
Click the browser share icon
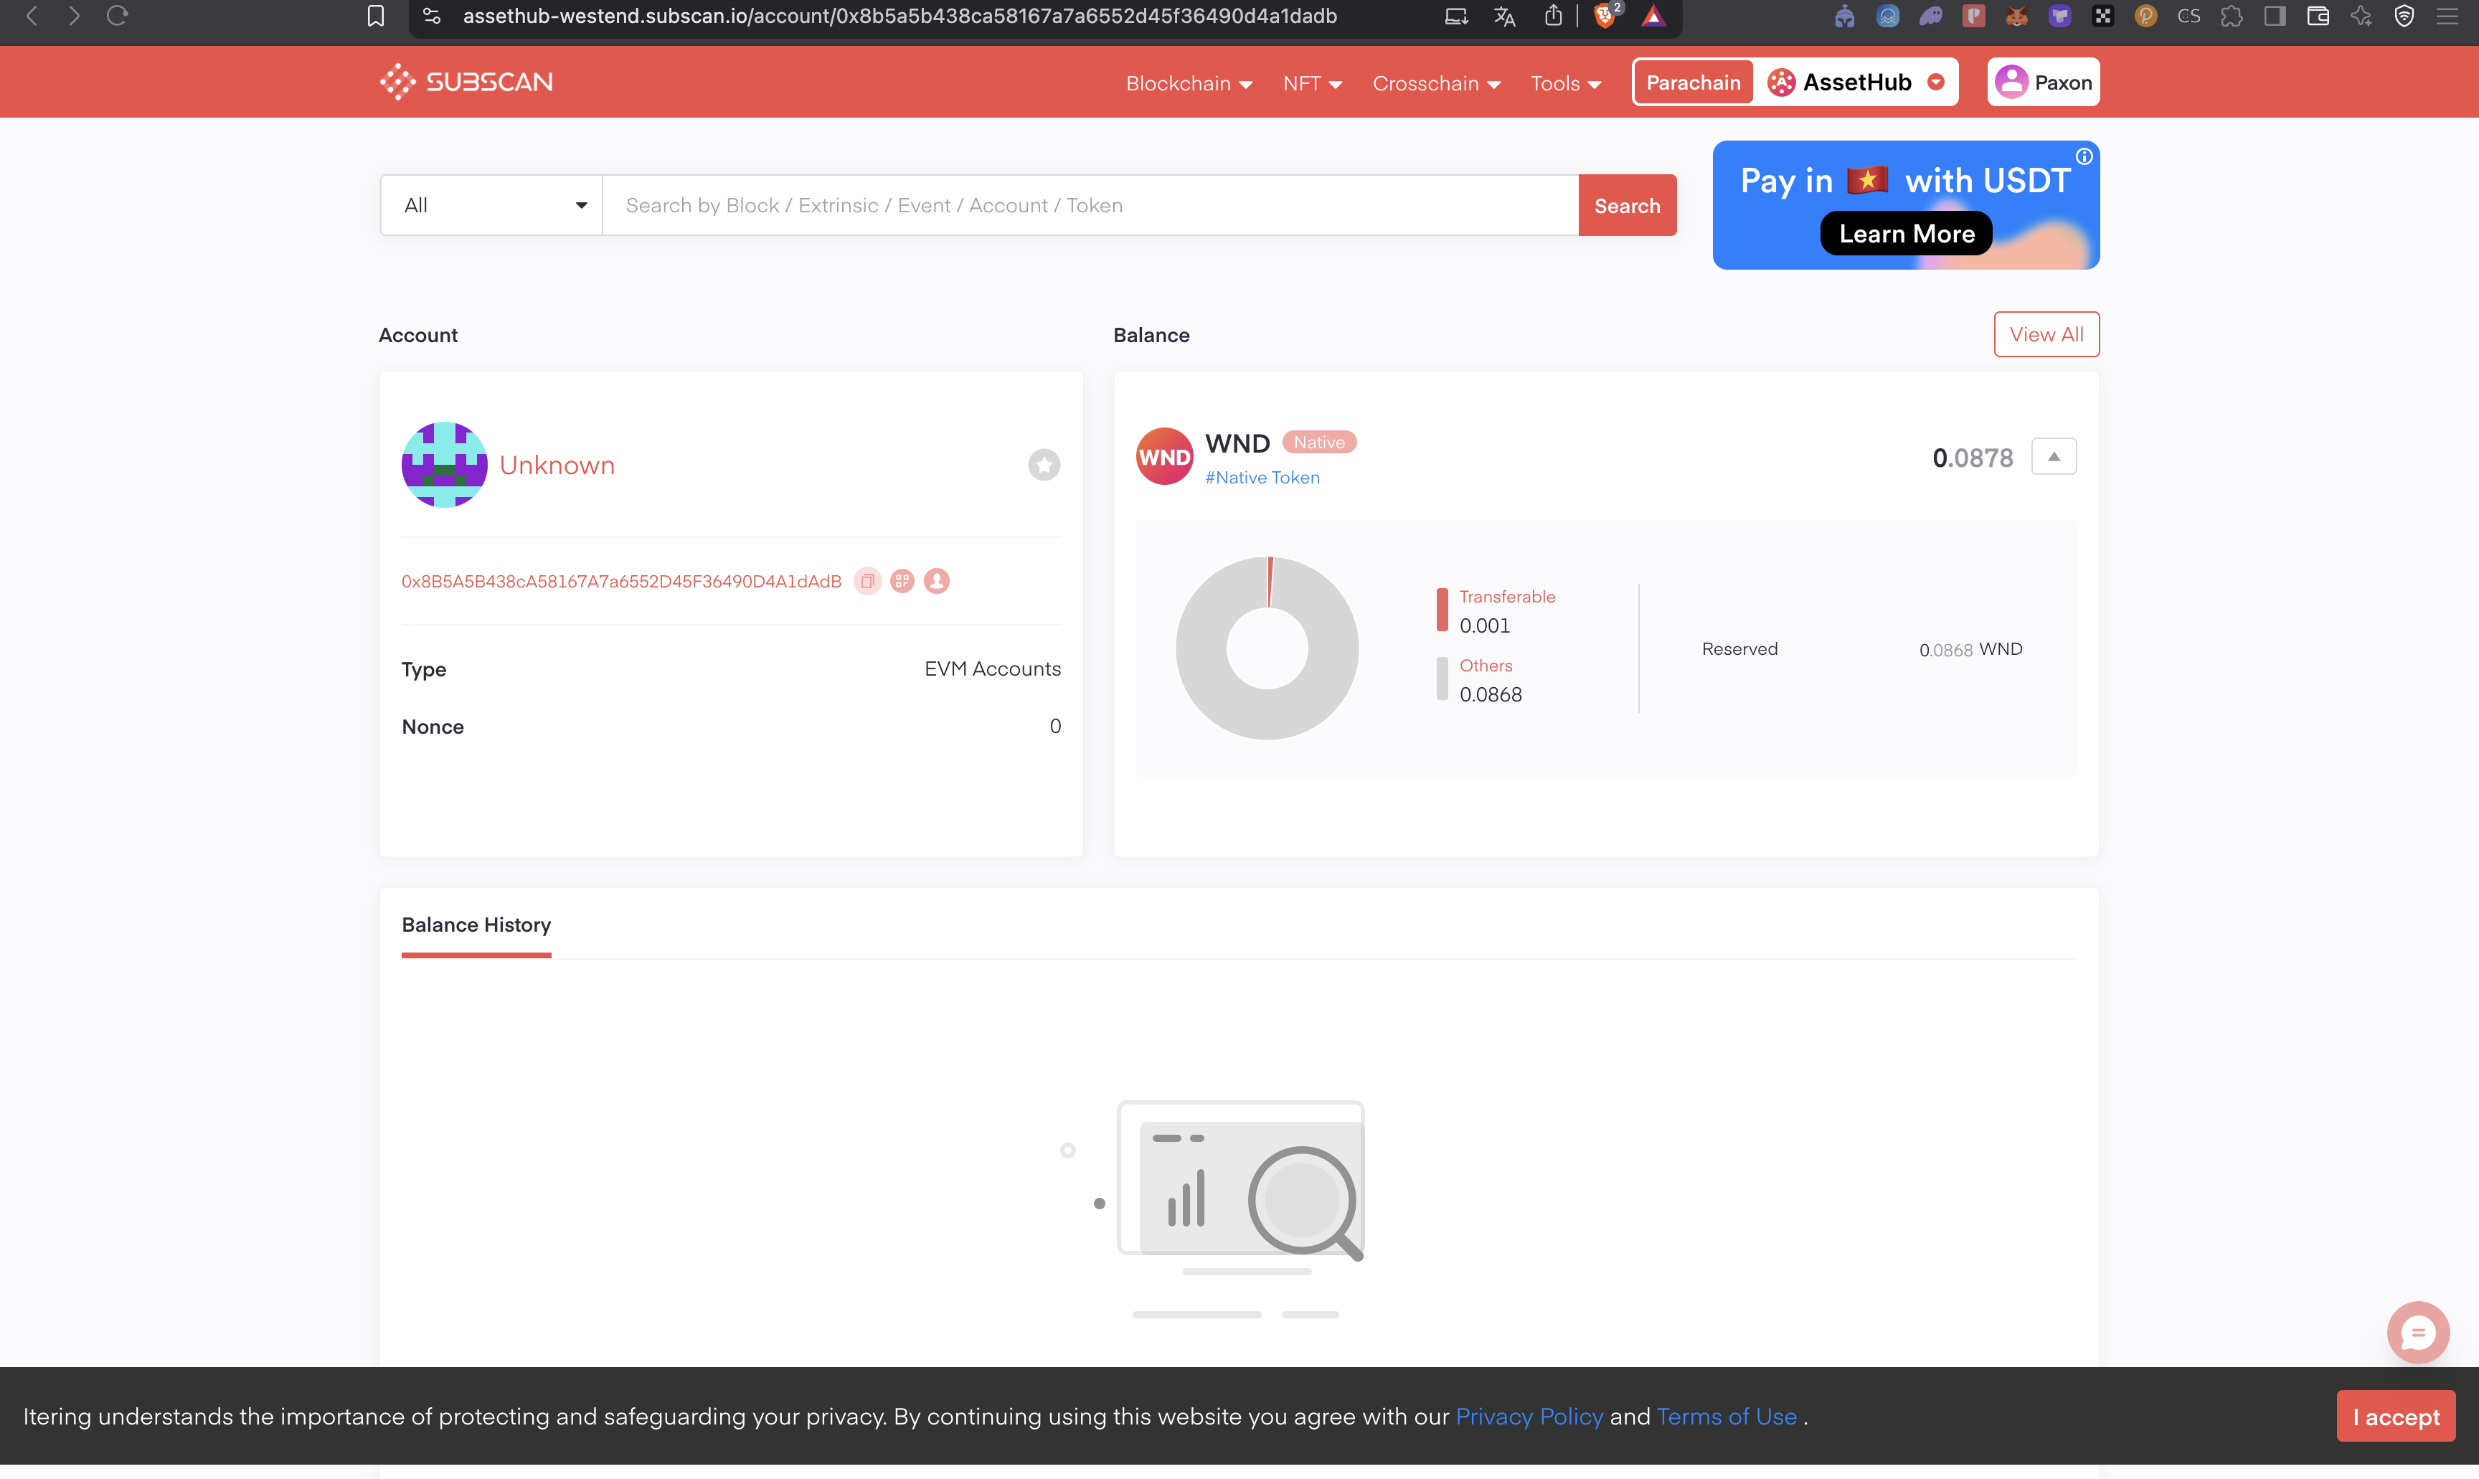click(1552, 16)
